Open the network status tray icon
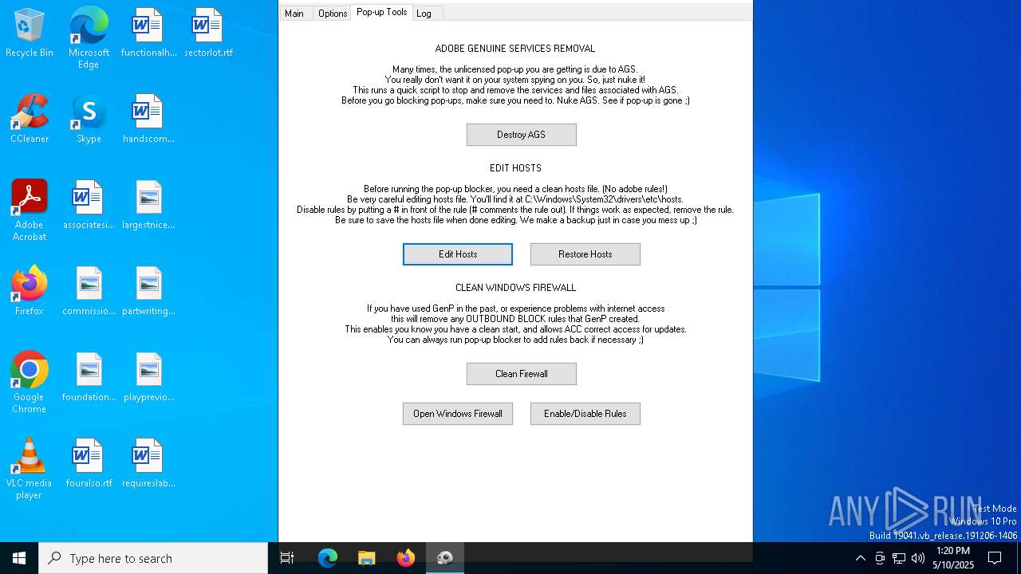 tap(899, 558)
